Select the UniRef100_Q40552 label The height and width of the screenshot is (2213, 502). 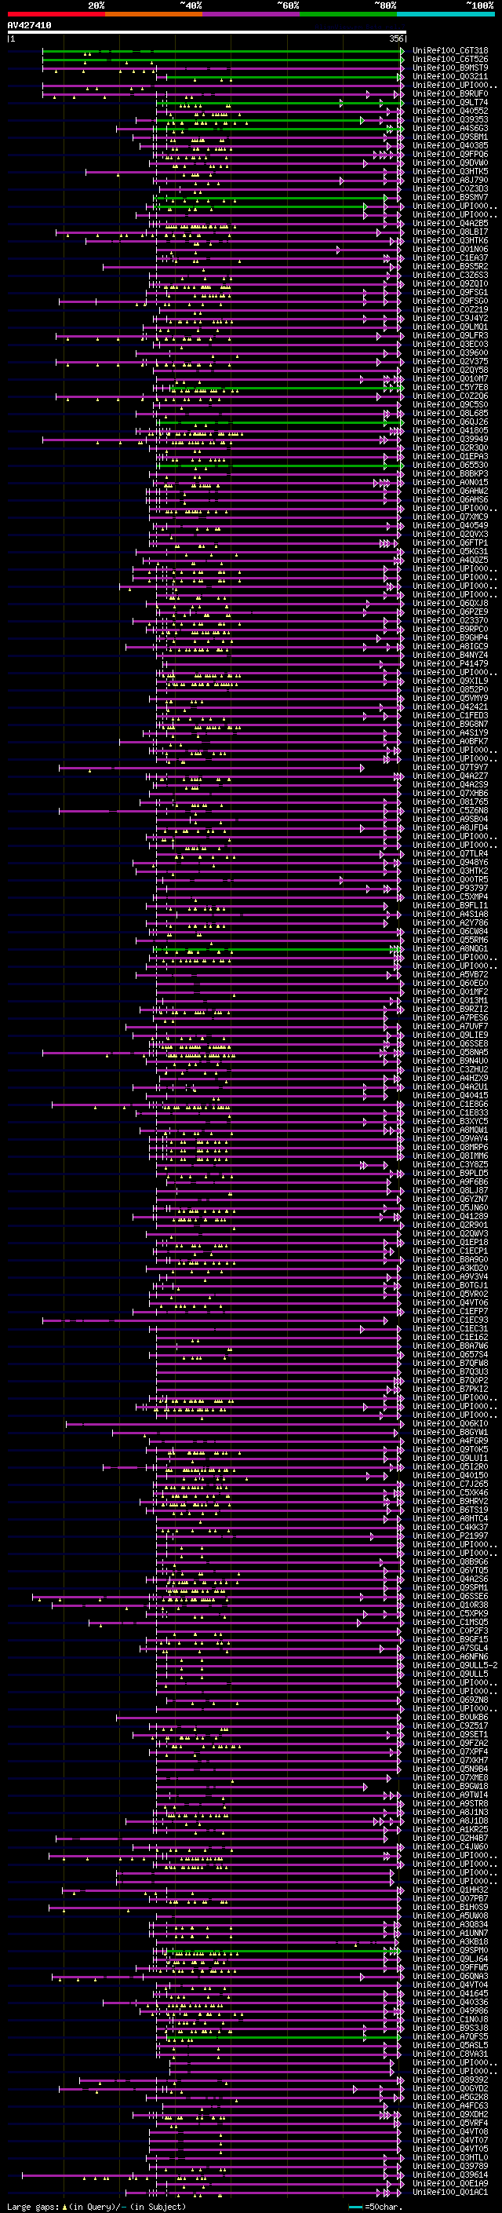(x=450, y=111)
